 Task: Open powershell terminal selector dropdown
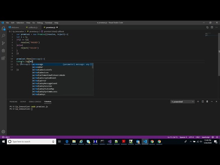coord(183,102)
